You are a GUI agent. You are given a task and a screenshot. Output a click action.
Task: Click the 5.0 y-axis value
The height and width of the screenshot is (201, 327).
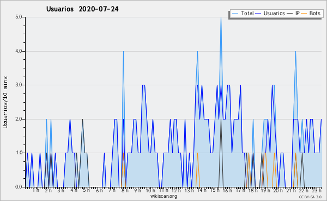click(19, 17)
